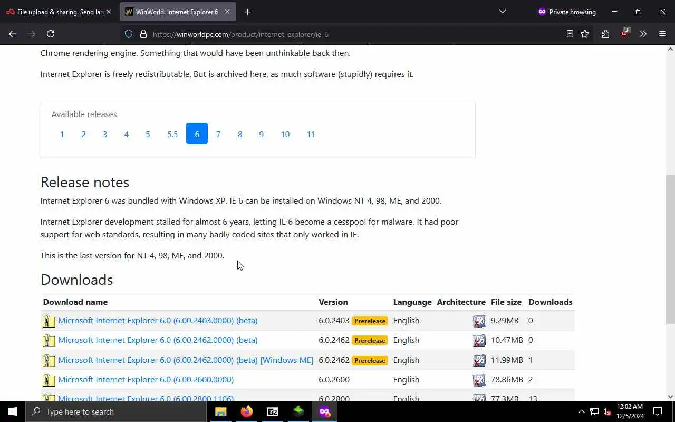Open the Windows Start menu
Image resolution: width=675 pixels, height=422 pixels.
13,411
